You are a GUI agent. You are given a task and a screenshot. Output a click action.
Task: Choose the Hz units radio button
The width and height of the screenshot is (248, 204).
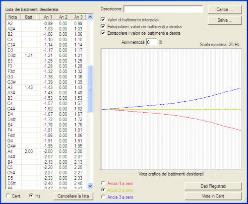click(31, 196)
